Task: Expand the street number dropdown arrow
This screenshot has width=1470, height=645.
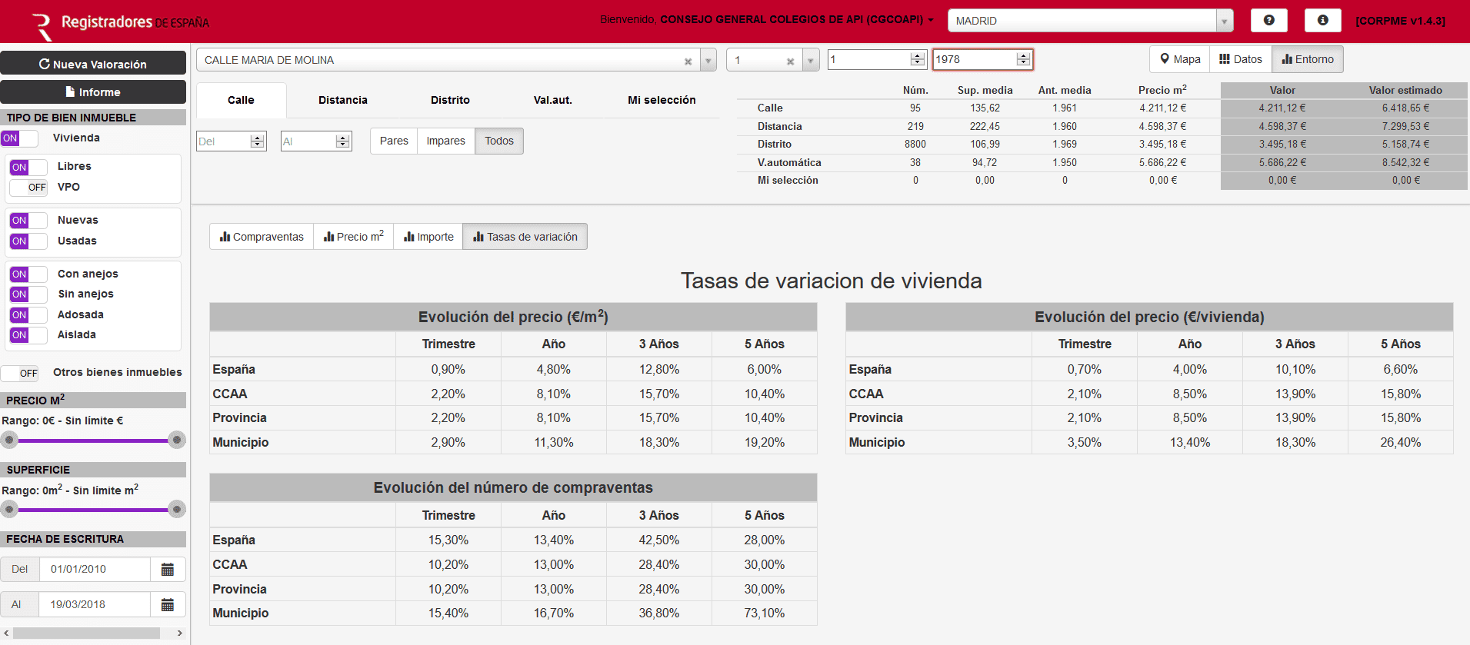Action: point(811,60)
